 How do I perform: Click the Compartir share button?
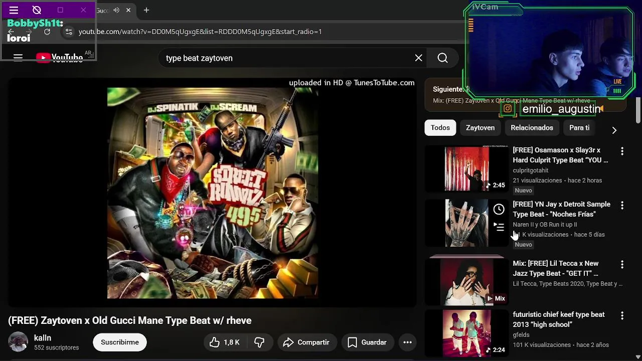306,342
